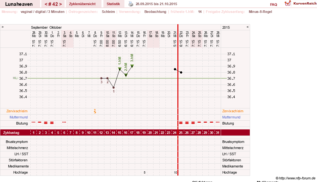
Task: Click the left LH / SST row label
Action: tap(21, 154)
